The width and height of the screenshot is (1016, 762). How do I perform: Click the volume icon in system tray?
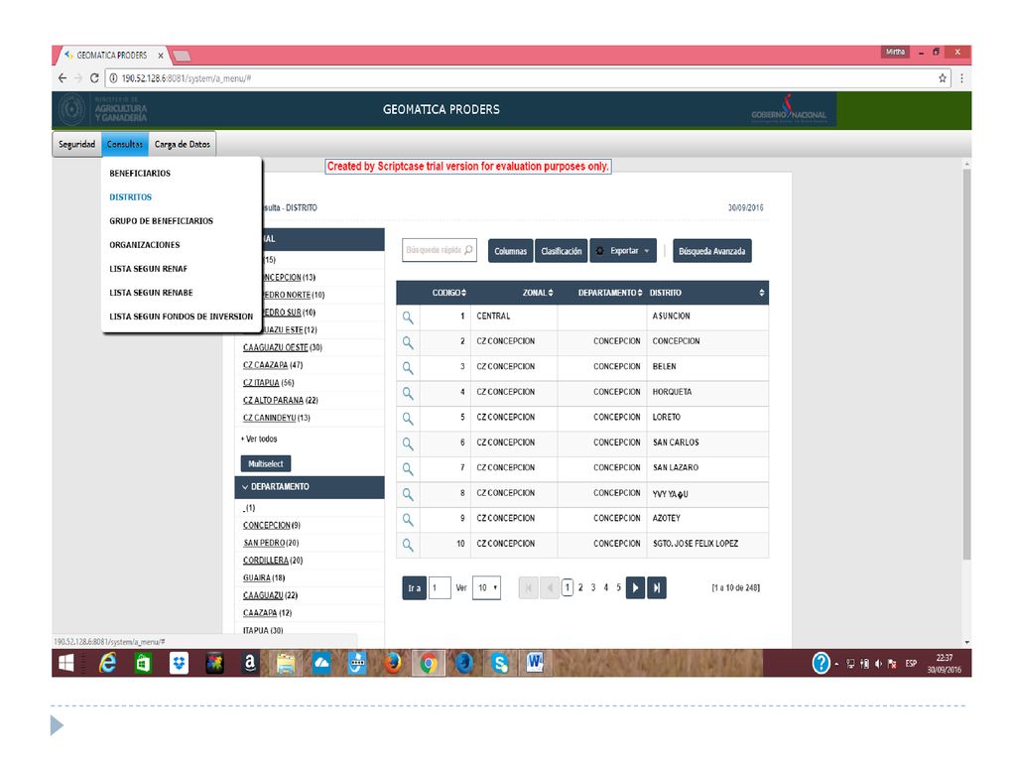point(879,664)
